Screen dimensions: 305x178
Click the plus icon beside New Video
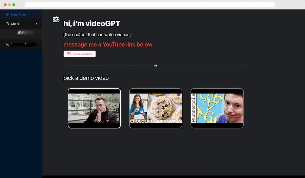pos(7,15)
